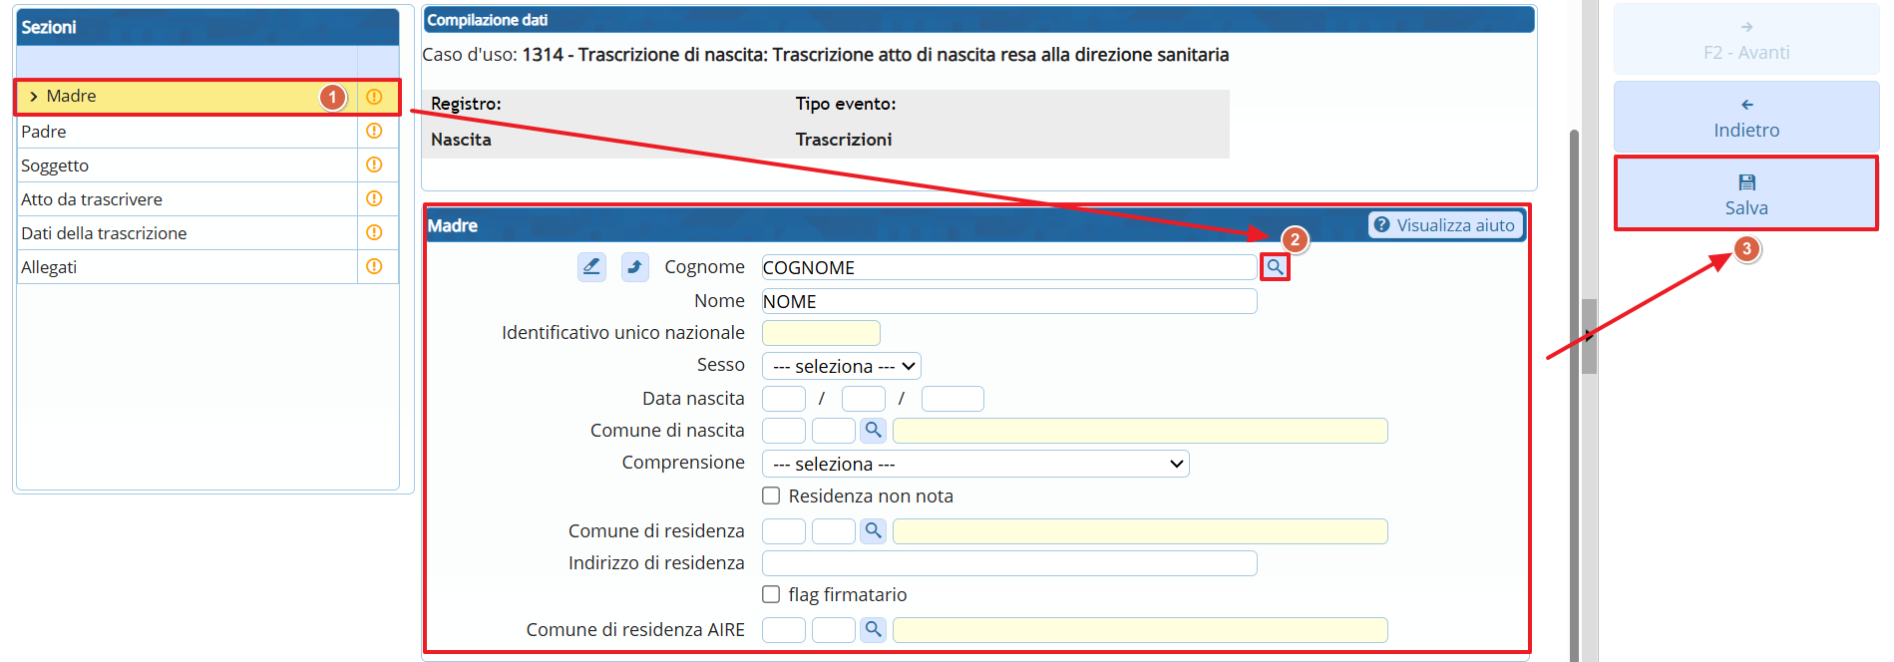Open the Comprensione dropdown
1894x662 pixels.
(x=974, y=464)
